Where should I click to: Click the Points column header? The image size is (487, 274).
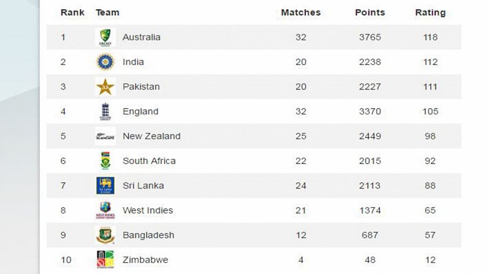click(x=370, y=12)
